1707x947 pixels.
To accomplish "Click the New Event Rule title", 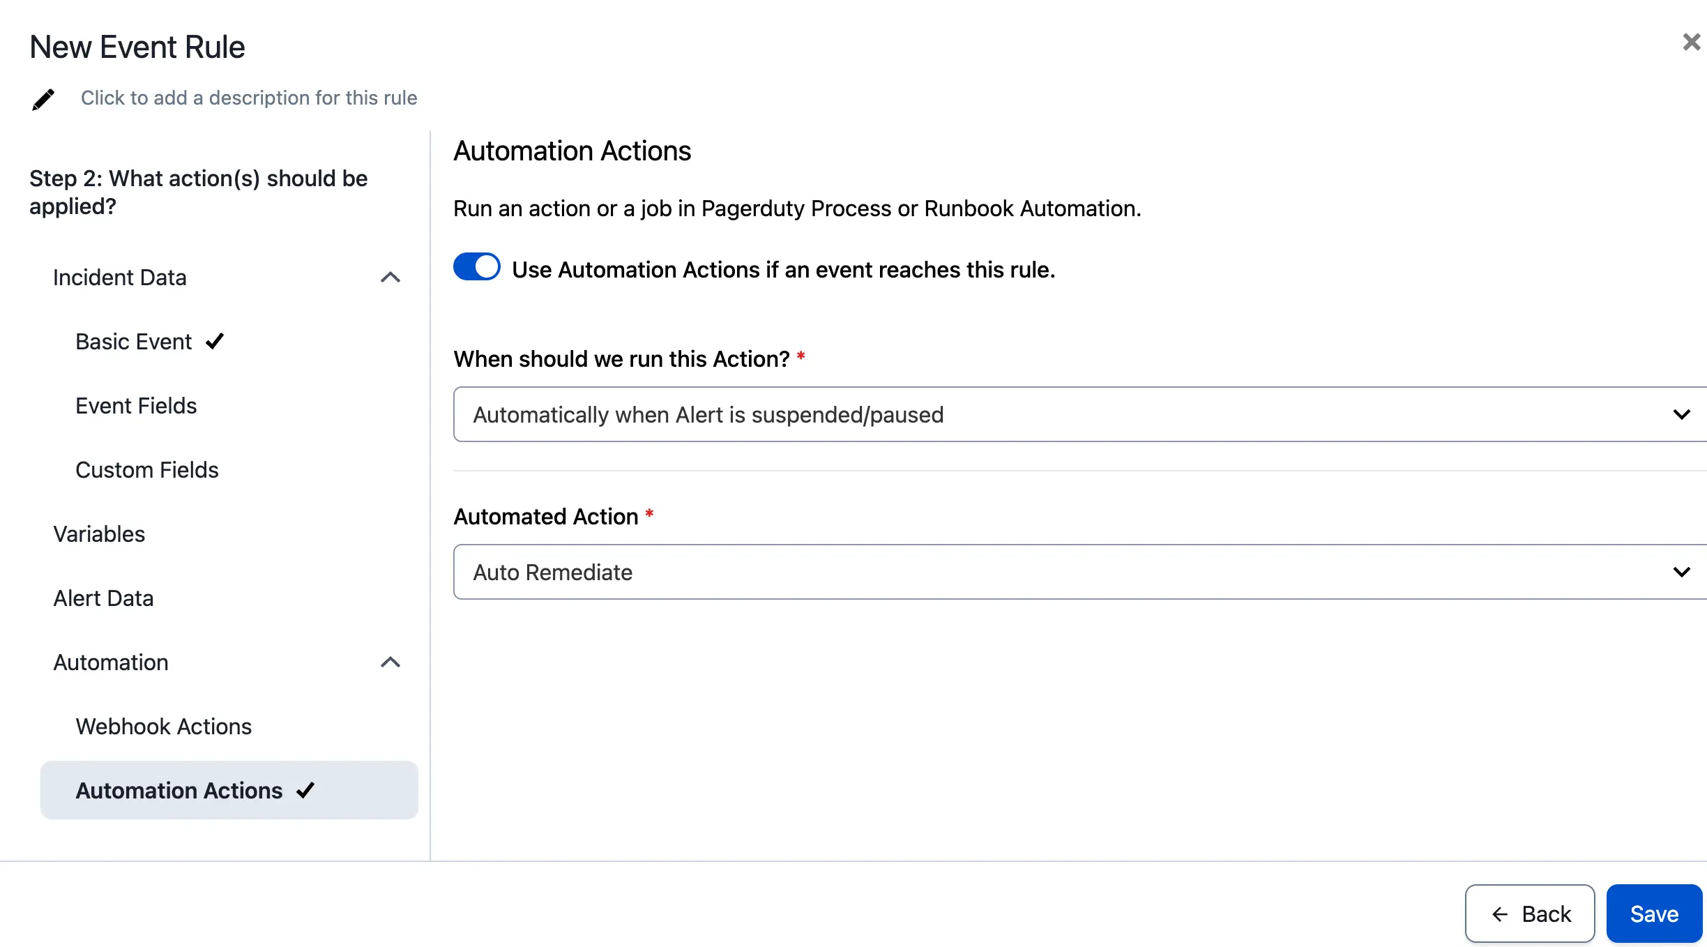I will click(x=137, y=47).
